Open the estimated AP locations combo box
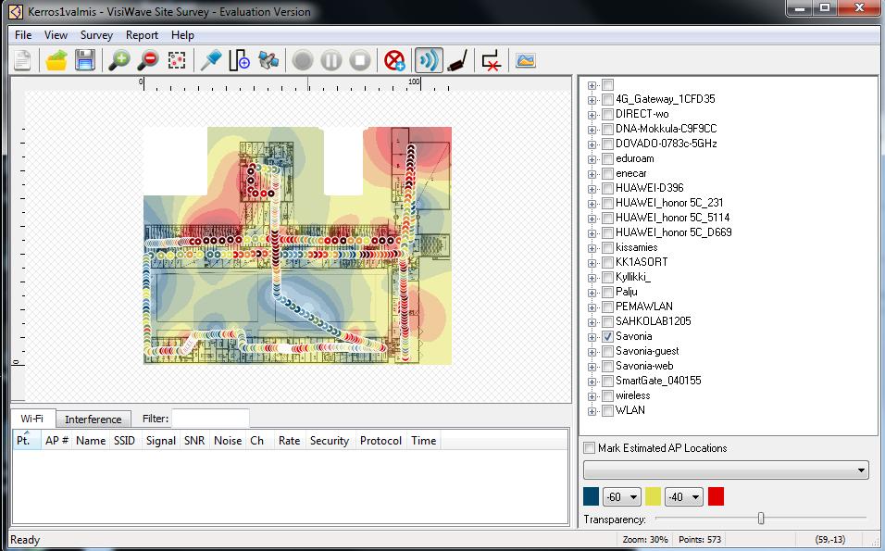The height and width of the screenshot is (551, 885). coord(726,470)
